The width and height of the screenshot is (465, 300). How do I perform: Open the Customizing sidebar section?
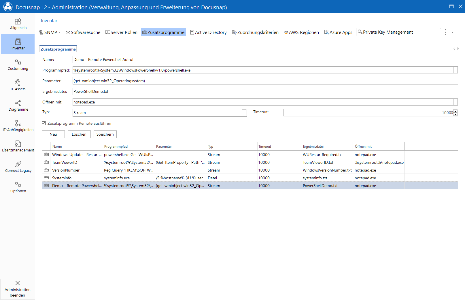point(18,65)
